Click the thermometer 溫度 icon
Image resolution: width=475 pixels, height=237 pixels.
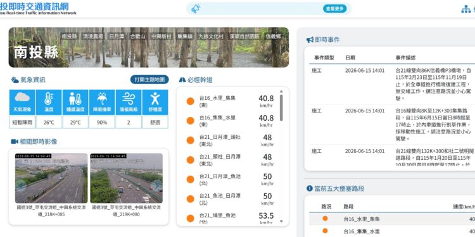49,99
